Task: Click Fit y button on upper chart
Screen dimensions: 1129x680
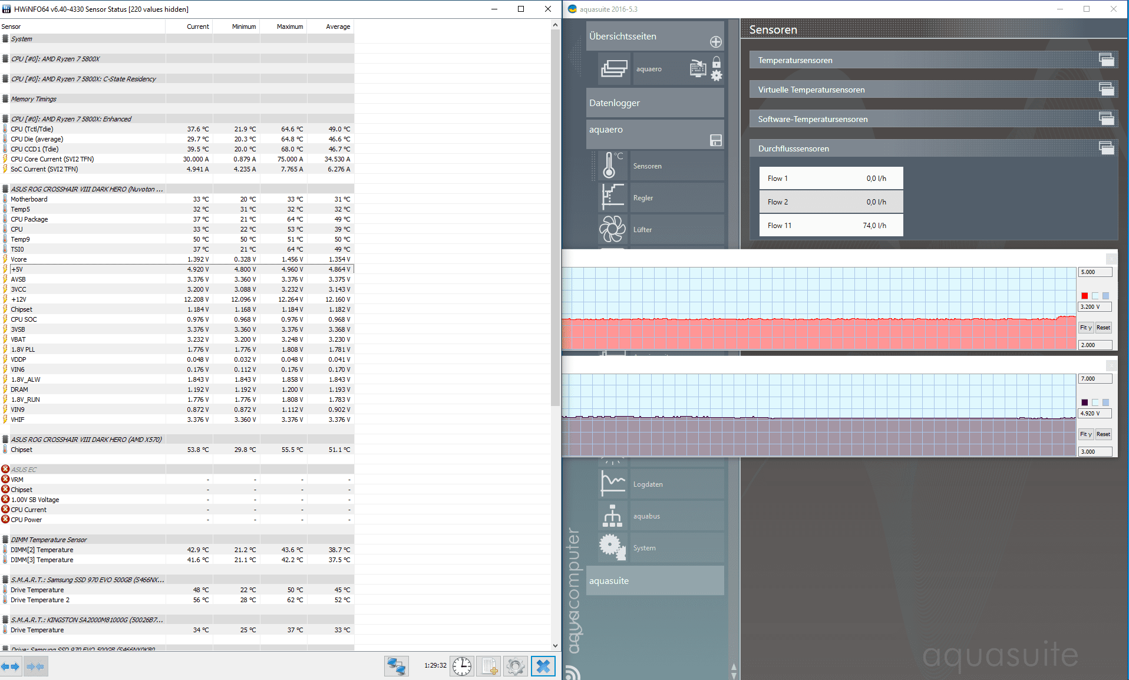Action: coord(1086,328)
